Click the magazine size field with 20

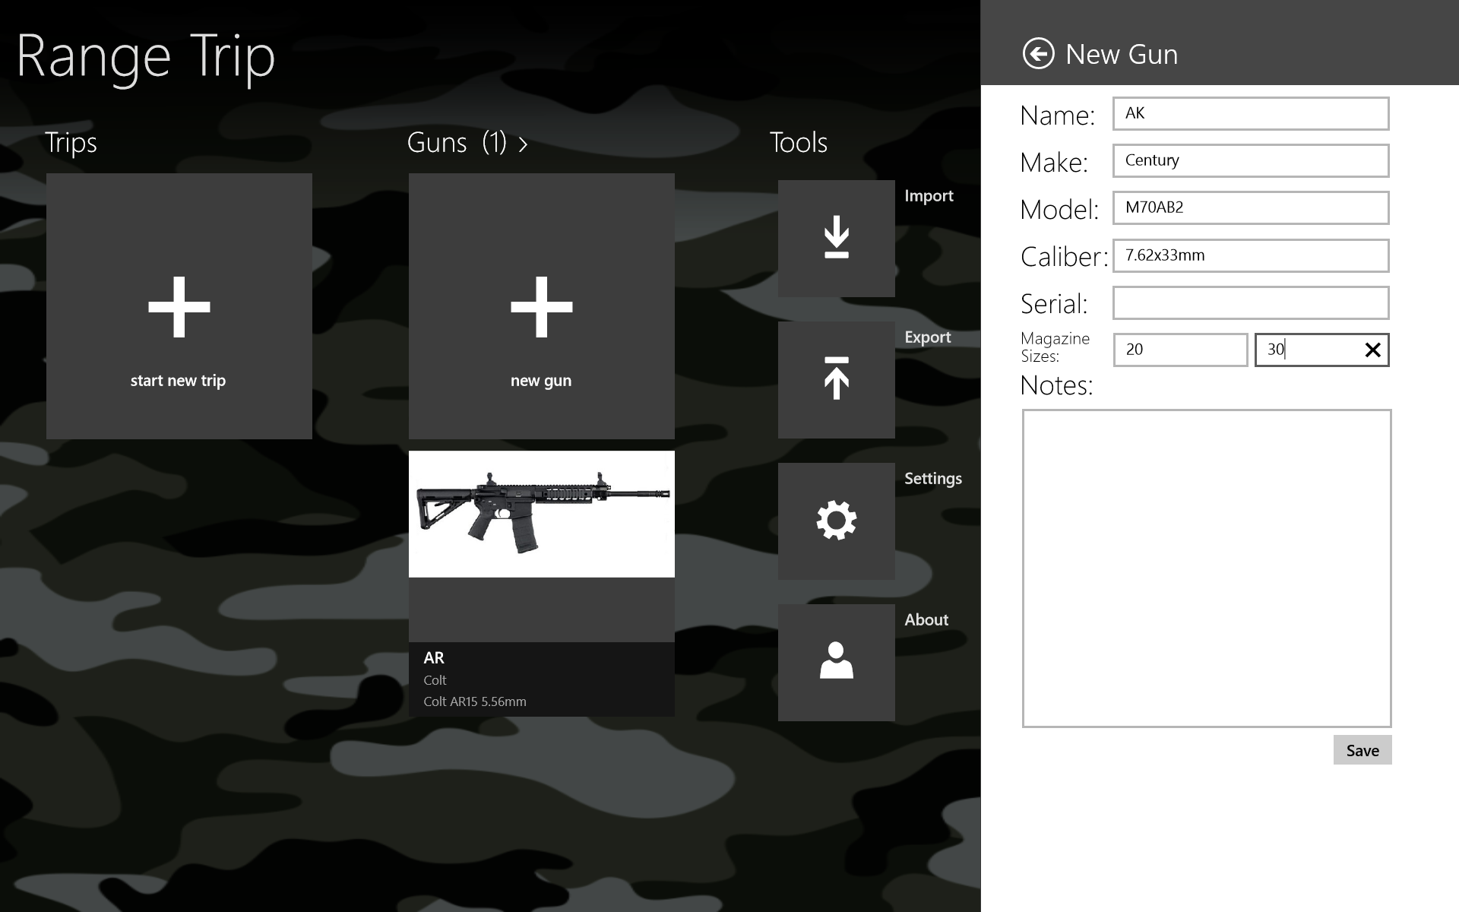click(x=1180, y=350)
